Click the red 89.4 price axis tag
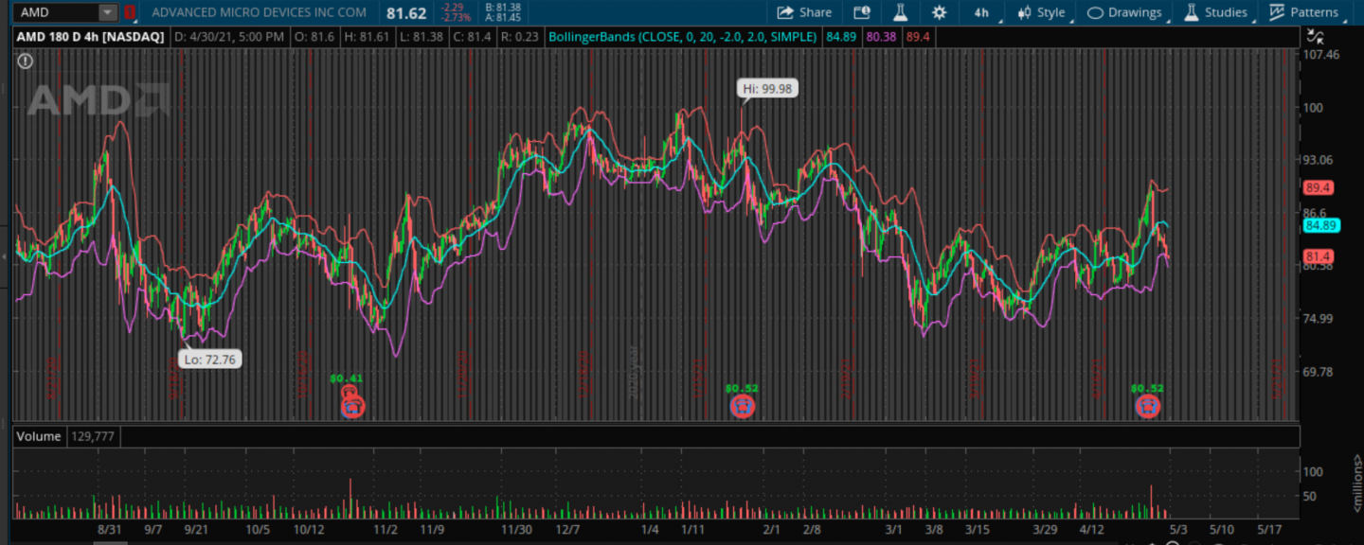 click(x=1318, y=187)
